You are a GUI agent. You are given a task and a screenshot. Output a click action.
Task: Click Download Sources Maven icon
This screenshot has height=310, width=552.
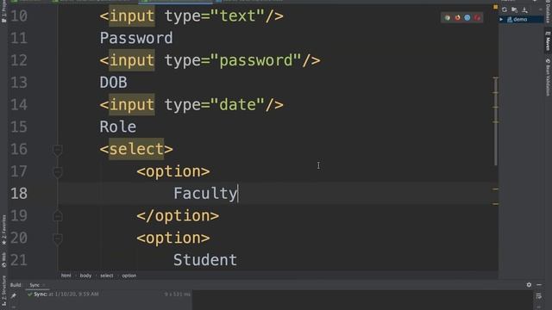[524, 9]
